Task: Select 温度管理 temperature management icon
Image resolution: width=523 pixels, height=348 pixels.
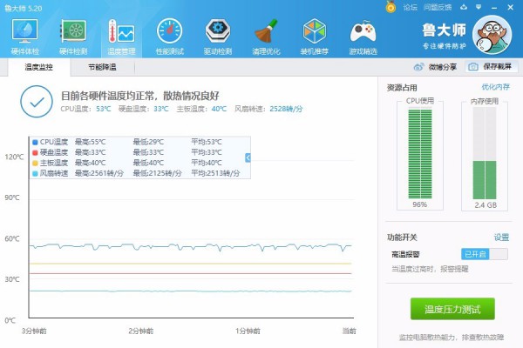Action: tap(121, 37)
